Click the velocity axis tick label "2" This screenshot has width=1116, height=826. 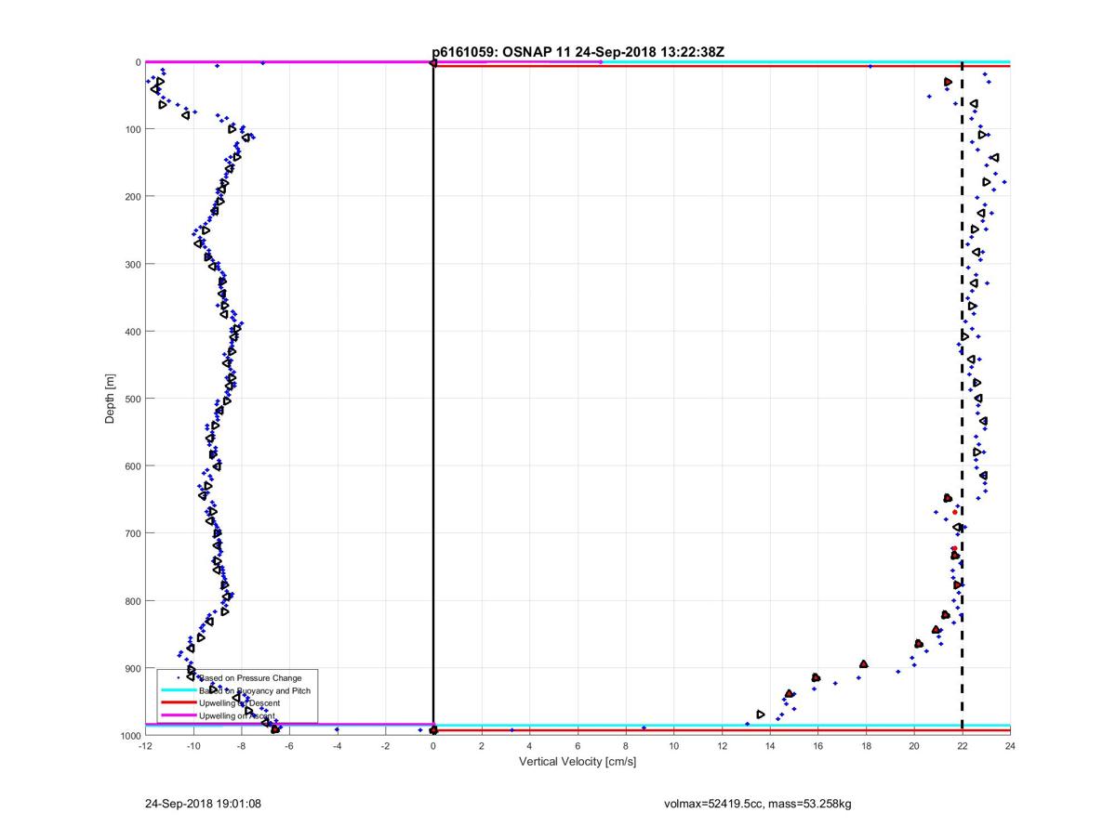482,746
